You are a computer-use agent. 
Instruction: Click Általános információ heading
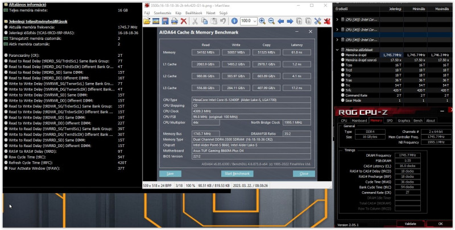point(27,5)
